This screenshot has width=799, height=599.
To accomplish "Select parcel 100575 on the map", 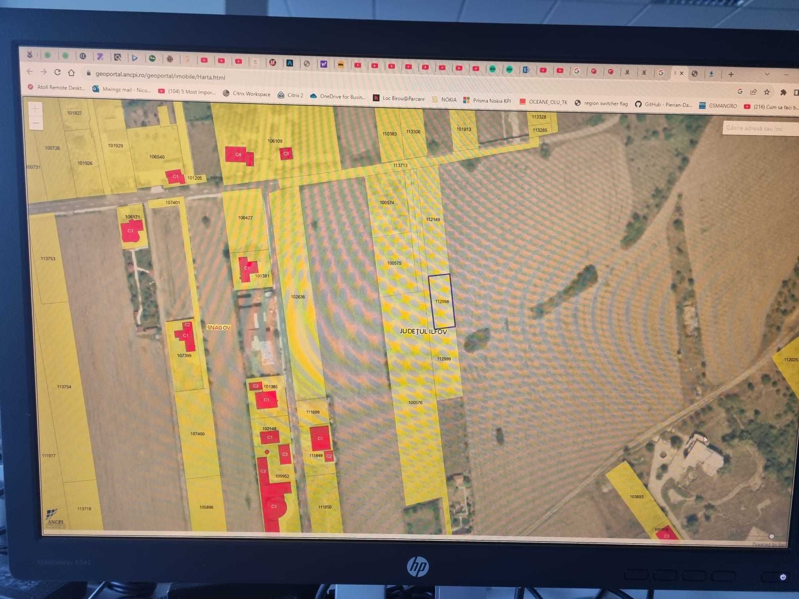I will [x=394, y=263].
